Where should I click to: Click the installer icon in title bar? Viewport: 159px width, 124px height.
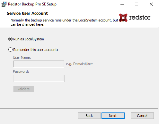(4, 4)
